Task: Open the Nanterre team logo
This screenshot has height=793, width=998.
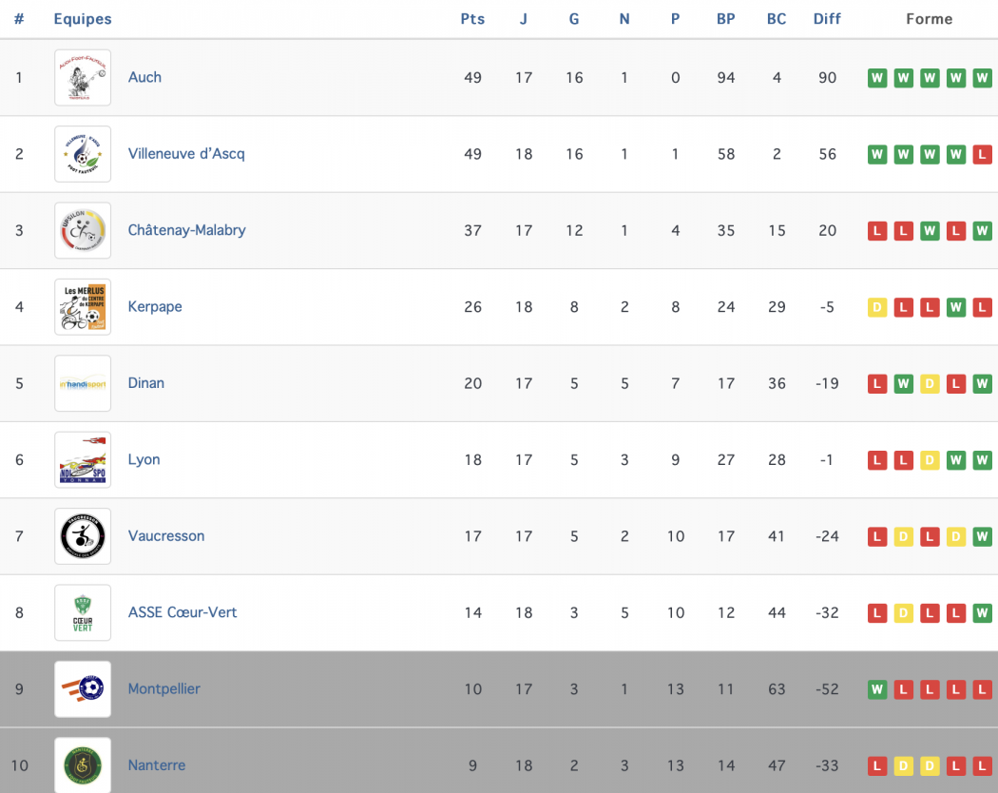Action: pos(83,764)
